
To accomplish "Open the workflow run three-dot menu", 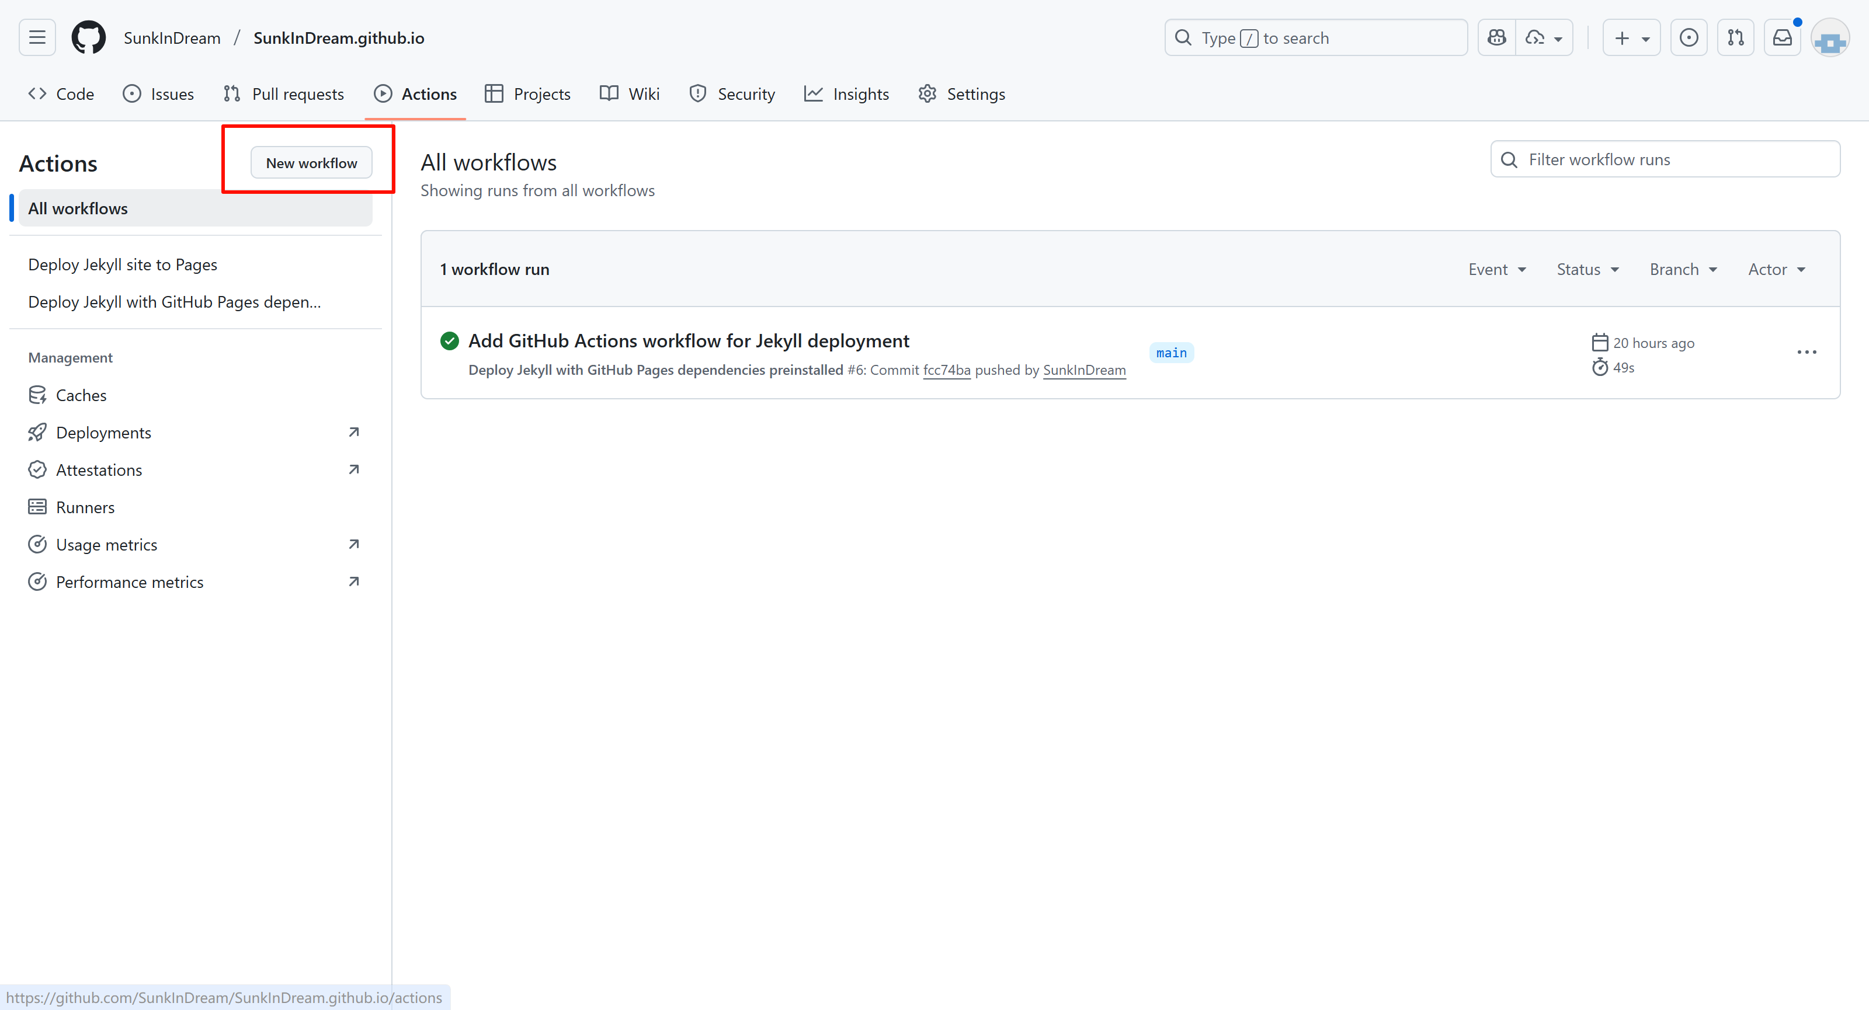I will coord(1807,353).
